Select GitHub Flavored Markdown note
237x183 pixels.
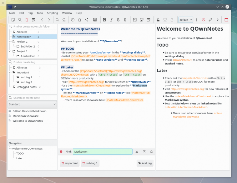pos(29,111)
